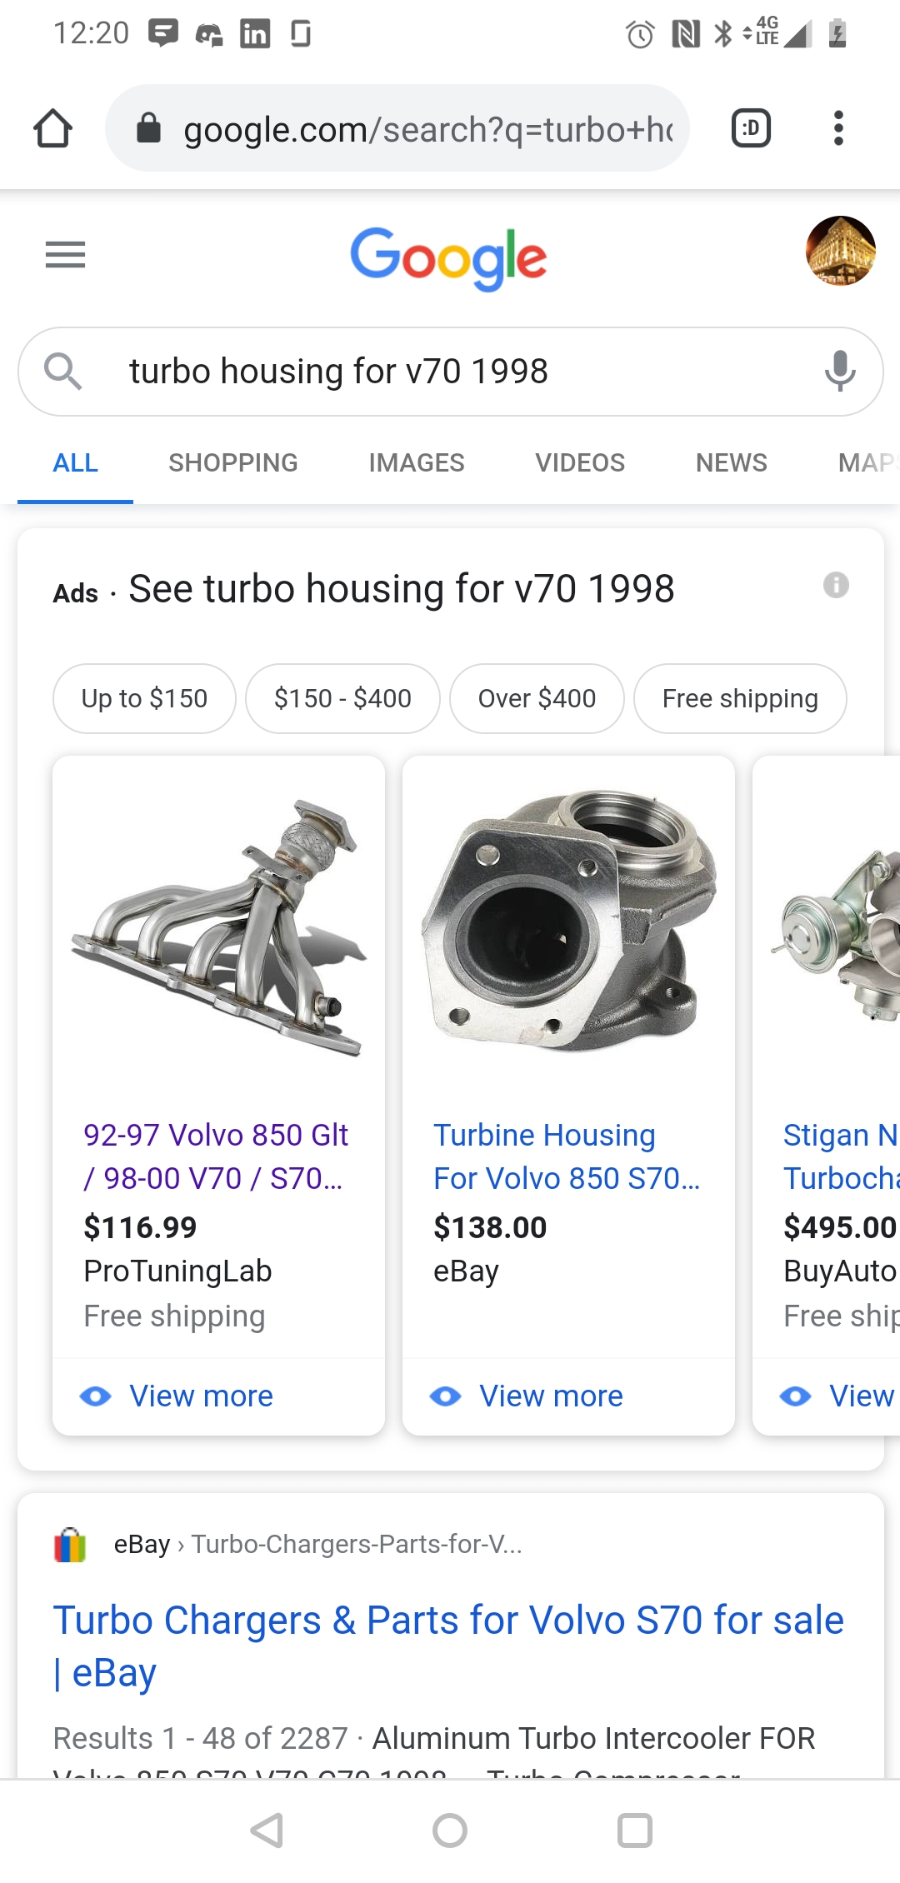Toggle the Up to $150 filter
900x1883 pixels.
tap(144, 698)
